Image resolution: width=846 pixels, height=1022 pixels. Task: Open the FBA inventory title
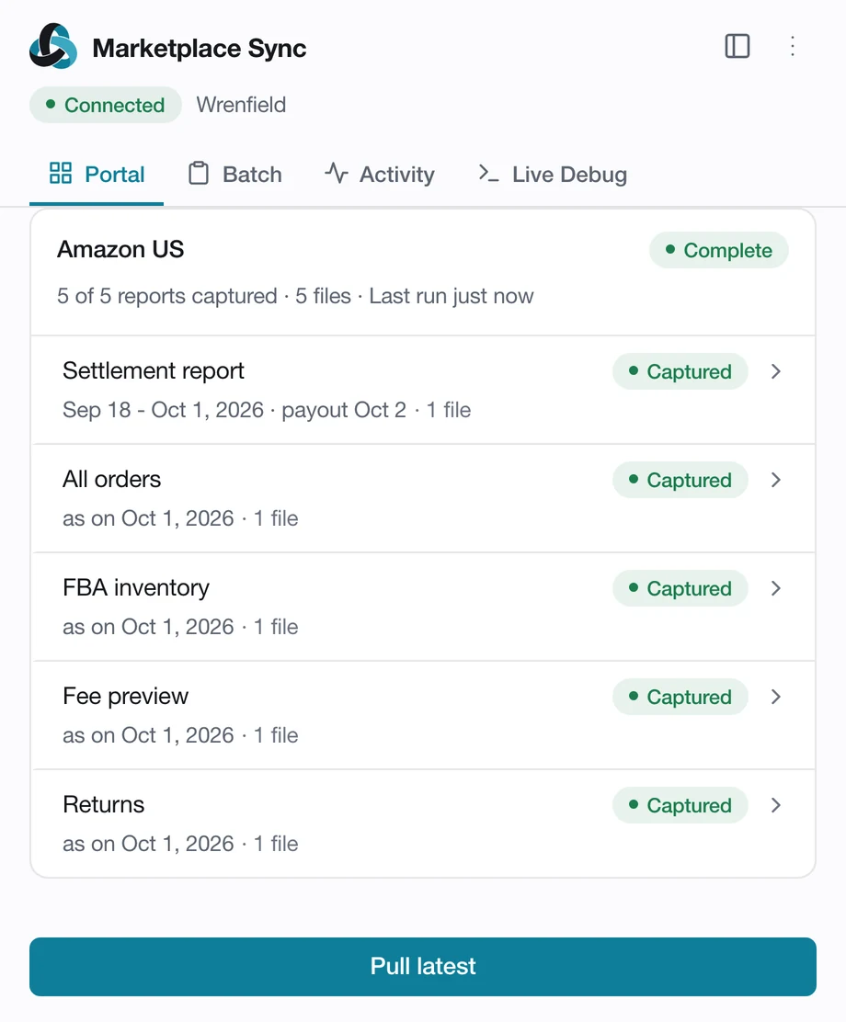136,587
